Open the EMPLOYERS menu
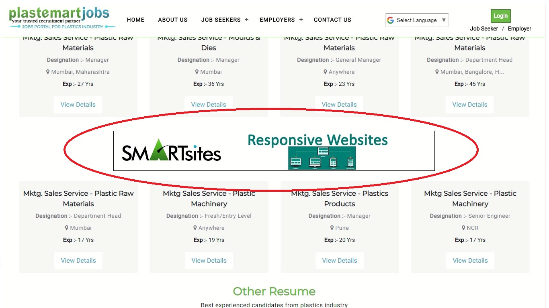The image size is (549, 308). click(x=277, y=20)
